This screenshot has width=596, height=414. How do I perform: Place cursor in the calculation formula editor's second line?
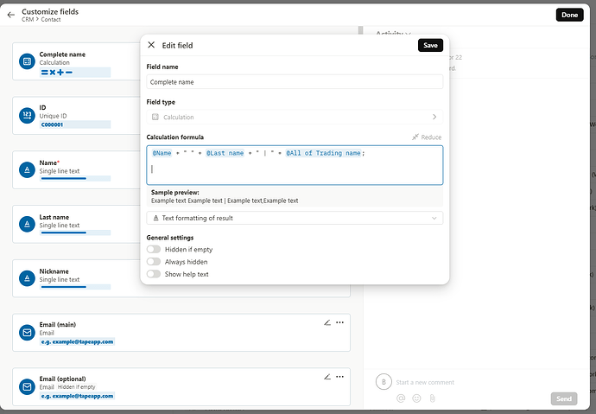click(295, 169)
